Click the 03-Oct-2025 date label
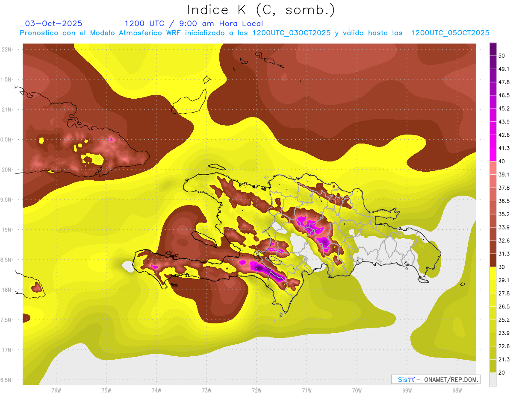This screenshot has height=396, width=513. pos(53,23)
